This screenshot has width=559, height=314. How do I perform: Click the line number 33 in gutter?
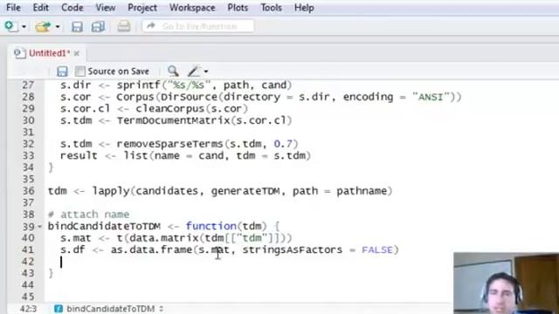click(28, 155)
